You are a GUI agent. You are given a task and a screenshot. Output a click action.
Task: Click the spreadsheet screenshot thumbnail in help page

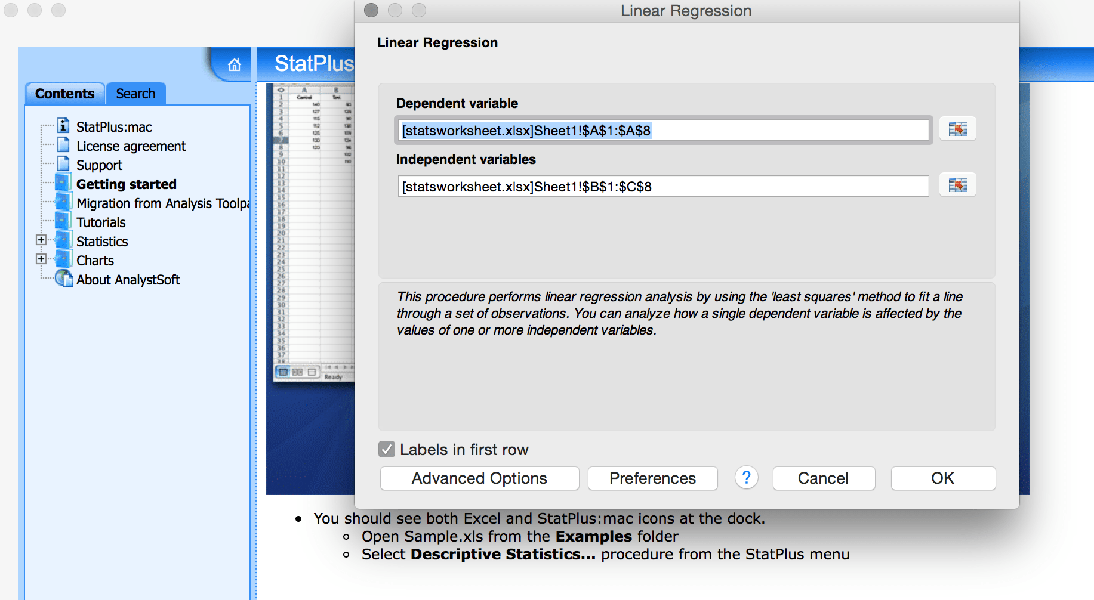314,232
